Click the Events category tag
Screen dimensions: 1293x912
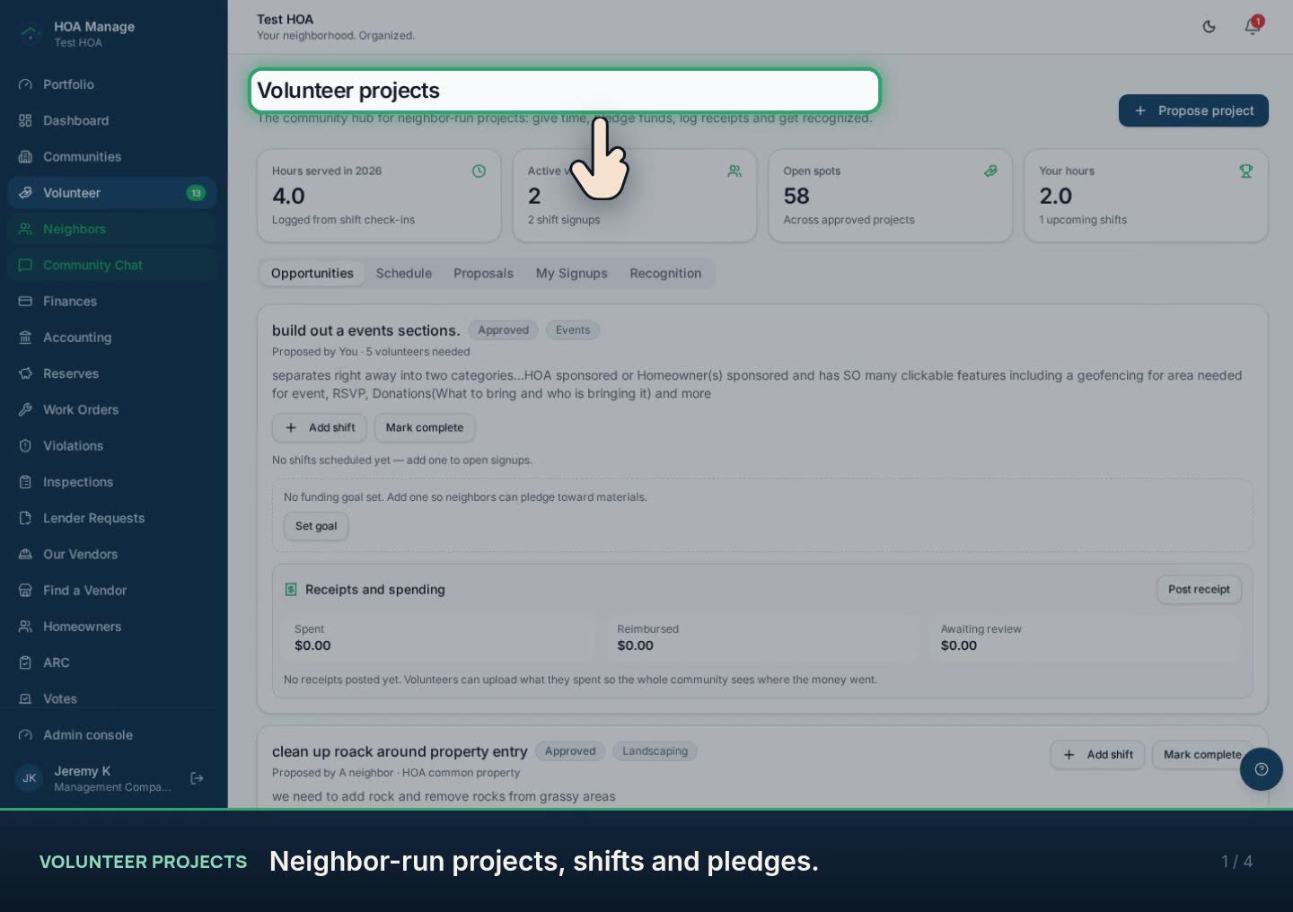pyautogui.click(x=573, y=330)
